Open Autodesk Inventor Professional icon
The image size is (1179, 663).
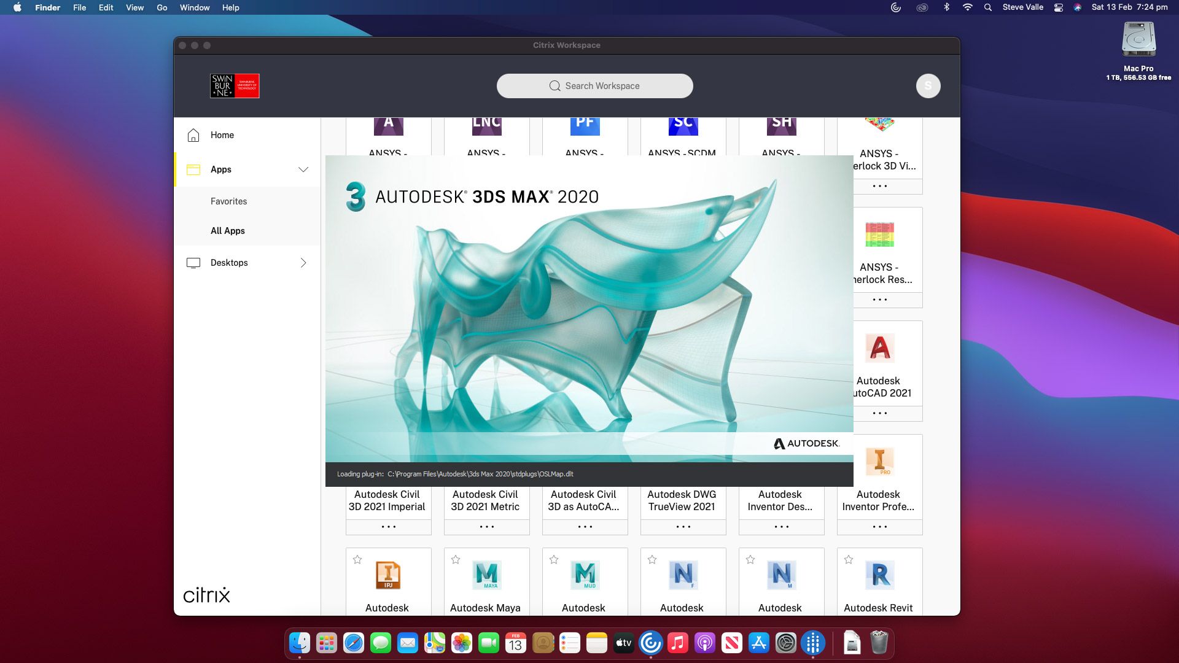tap(879, 462)
